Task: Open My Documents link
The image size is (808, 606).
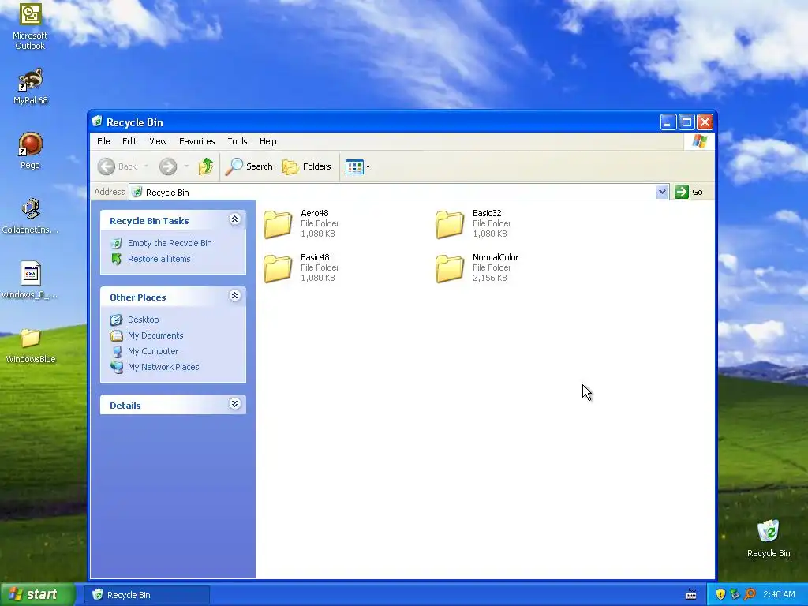Action: pos(155,335)
